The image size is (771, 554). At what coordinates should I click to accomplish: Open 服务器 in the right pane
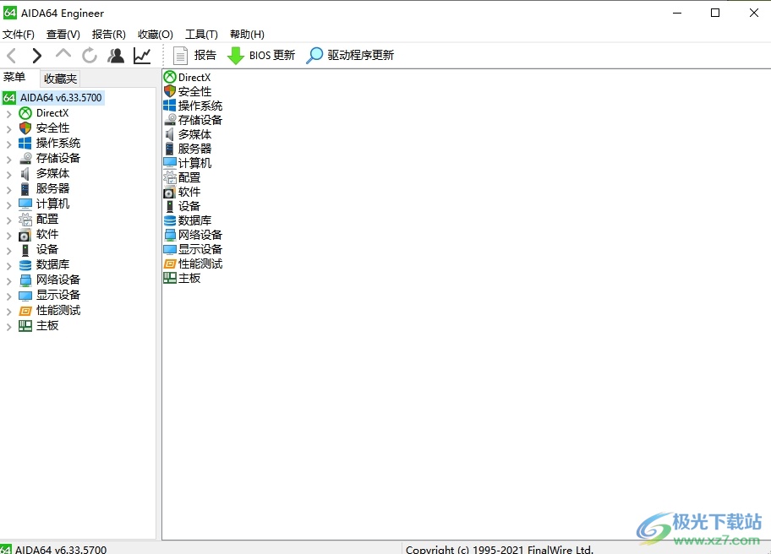pyautogui.click(x=188, y=149)
